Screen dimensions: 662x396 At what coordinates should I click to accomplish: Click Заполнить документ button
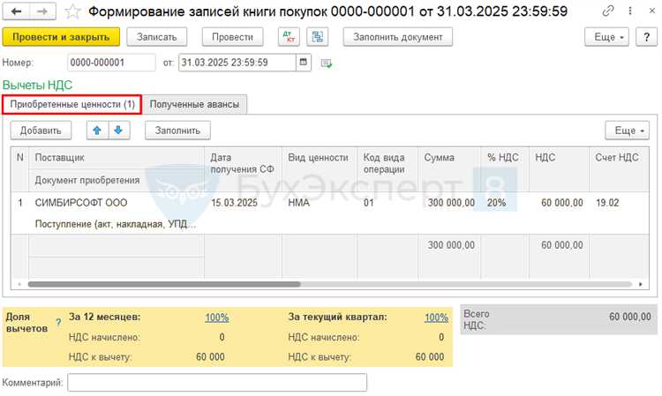tap(398, 37)
